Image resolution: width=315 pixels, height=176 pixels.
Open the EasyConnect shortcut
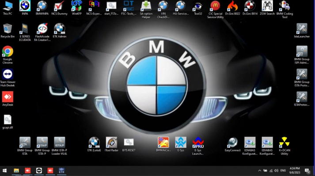[232, 142]
